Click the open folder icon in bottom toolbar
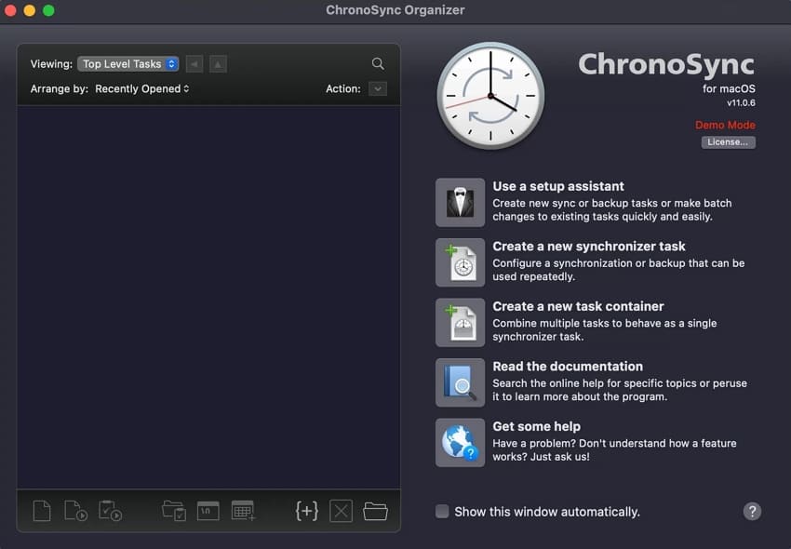791x549 pixels. [x=375, y=511]
